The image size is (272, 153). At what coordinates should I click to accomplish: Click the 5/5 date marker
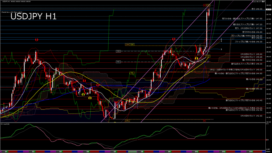tap(61, 152)
